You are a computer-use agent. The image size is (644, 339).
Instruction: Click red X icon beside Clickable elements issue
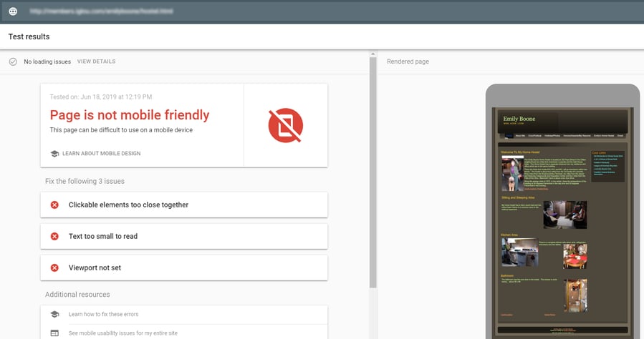[54, 205]
